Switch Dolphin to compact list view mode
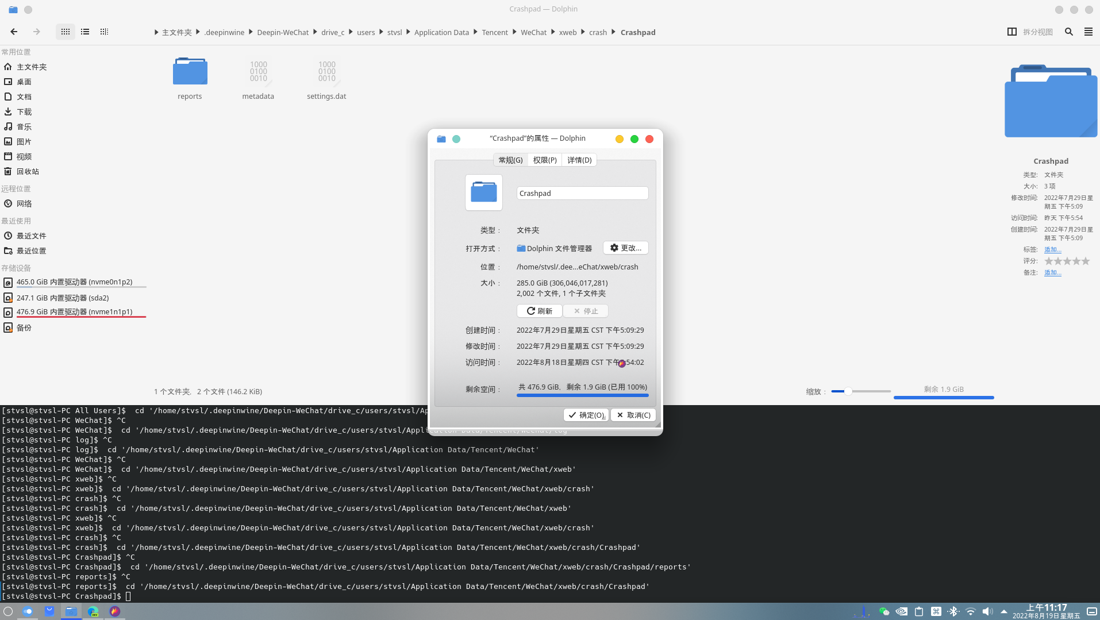 (85, 32)
